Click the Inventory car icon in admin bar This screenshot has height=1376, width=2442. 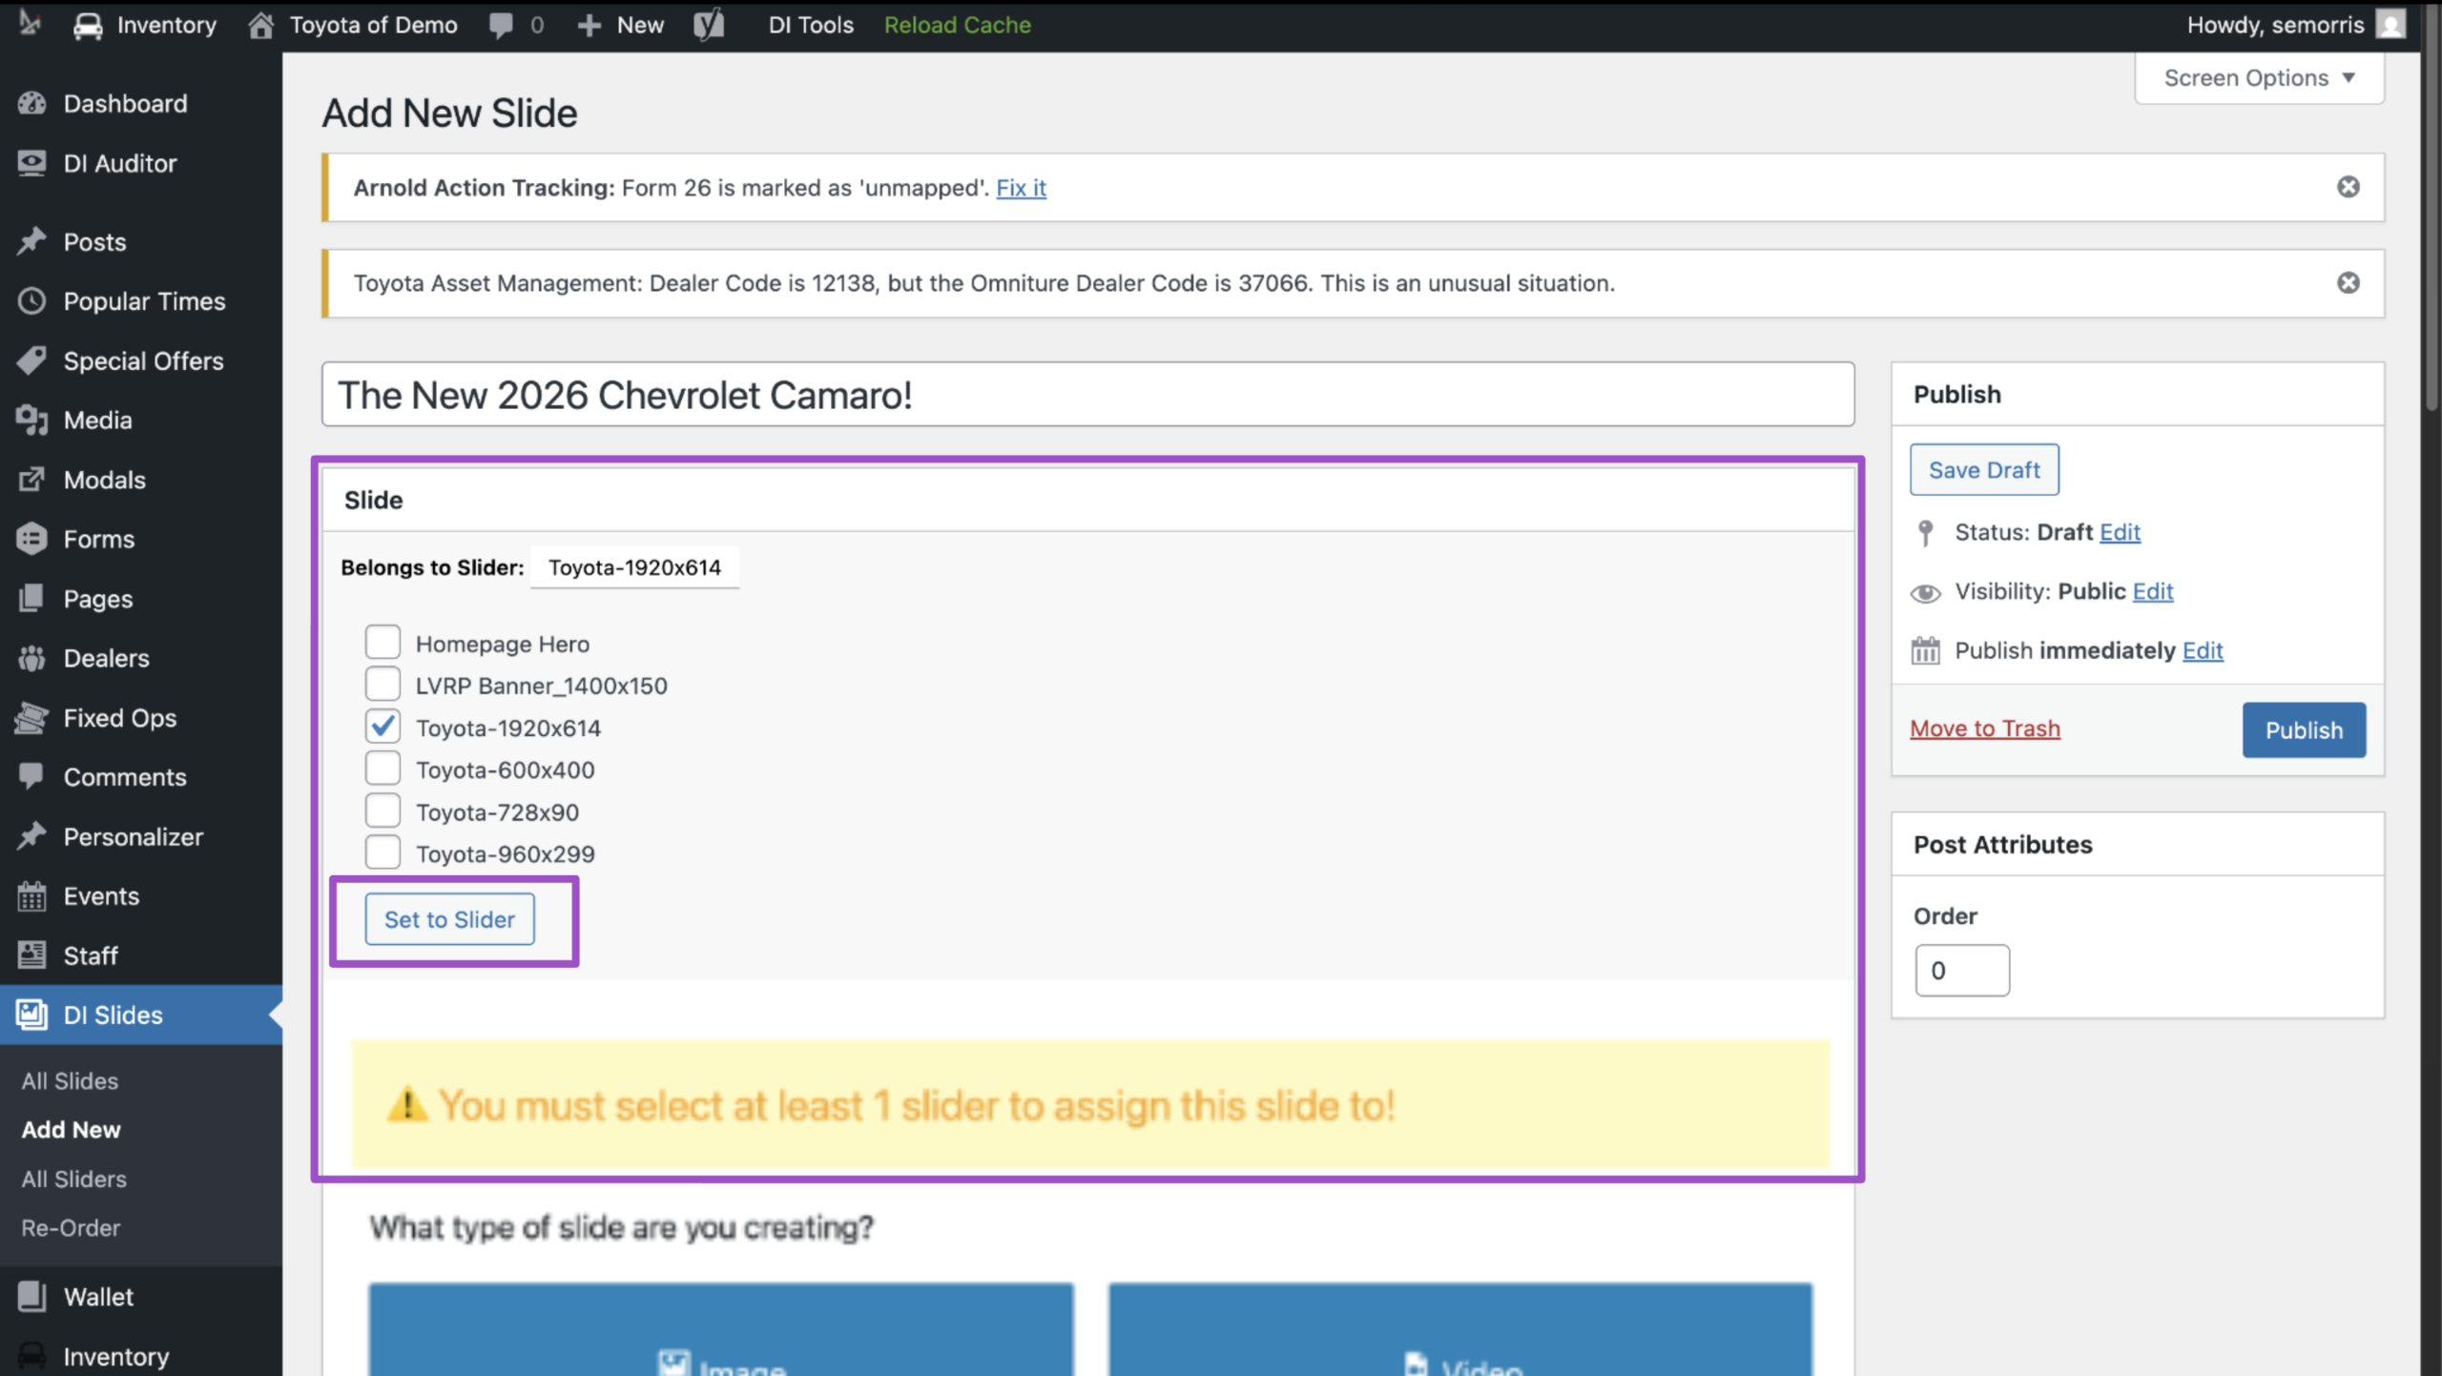(88, 25)
